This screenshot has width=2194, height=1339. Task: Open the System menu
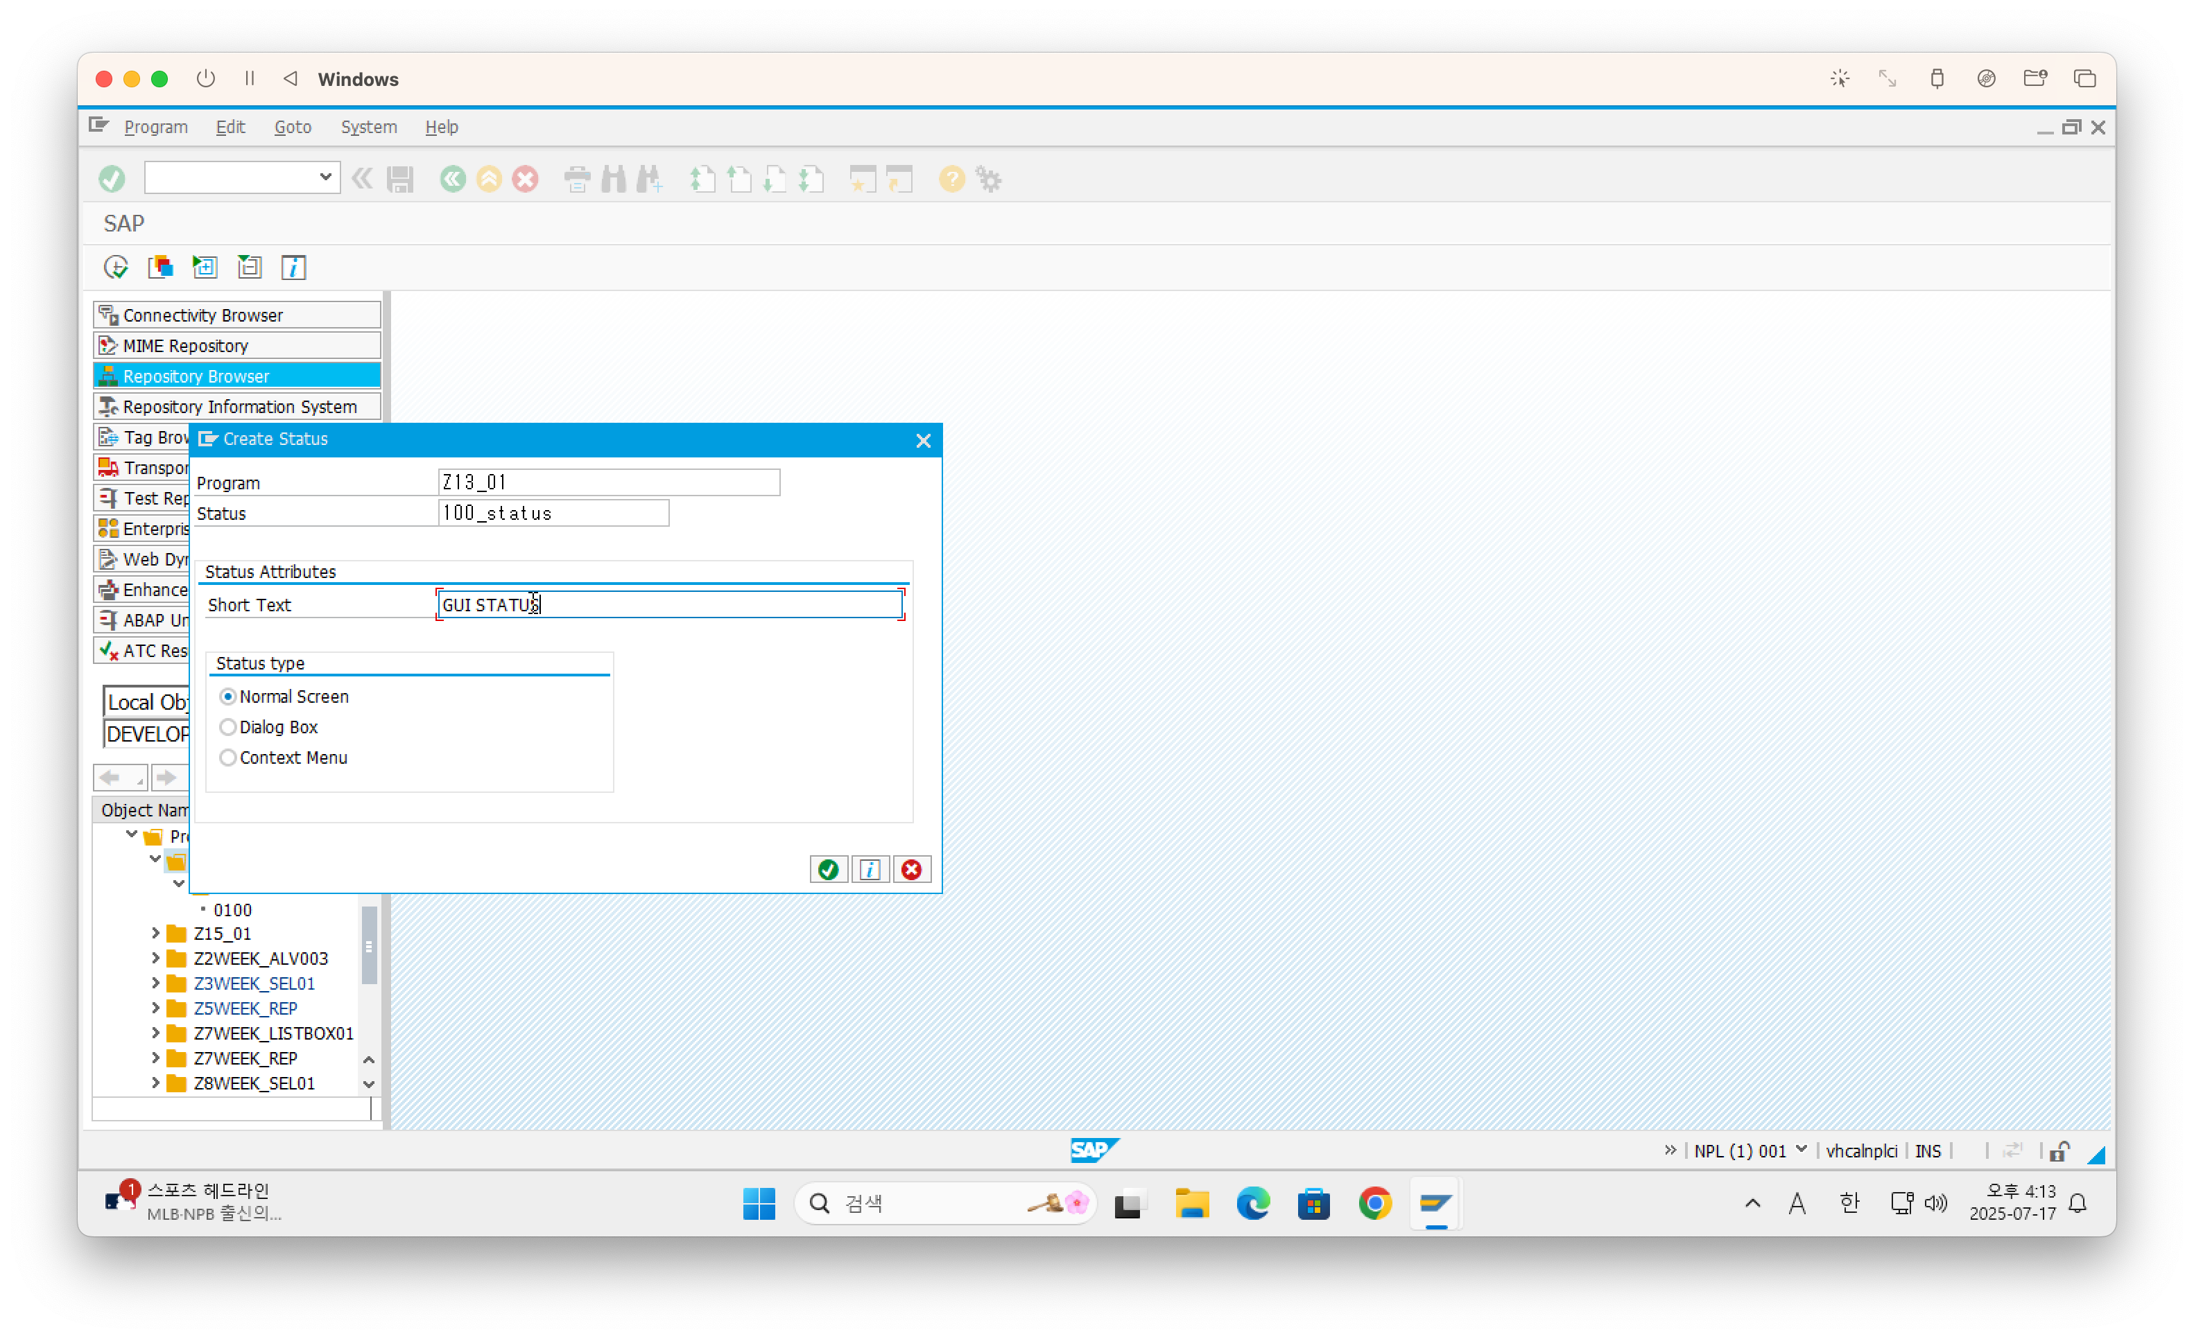[369, 126]
